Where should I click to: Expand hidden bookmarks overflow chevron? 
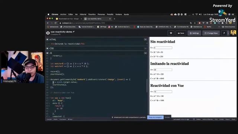pyautogui.click(x=219, y=27)
